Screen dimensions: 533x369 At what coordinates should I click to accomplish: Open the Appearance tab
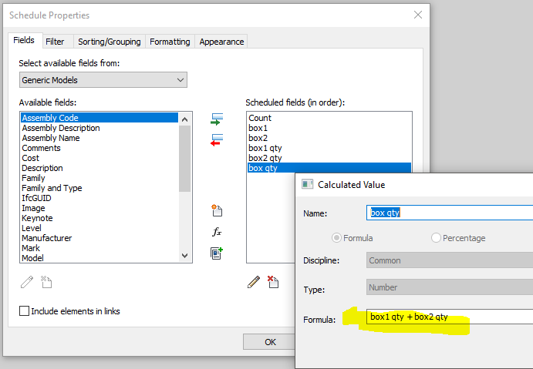(x=221, y=42)
